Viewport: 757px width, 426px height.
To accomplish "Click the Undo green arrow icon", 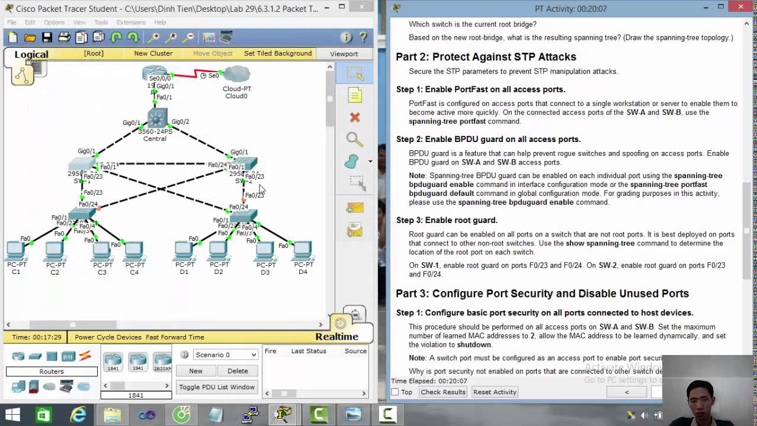I will point(116,37).
